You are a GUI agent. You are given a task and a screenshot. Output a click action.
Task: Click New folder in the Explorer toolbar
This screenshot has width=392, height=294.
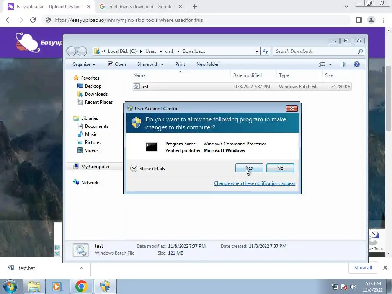pyautogui.click(x=207, y=64)
